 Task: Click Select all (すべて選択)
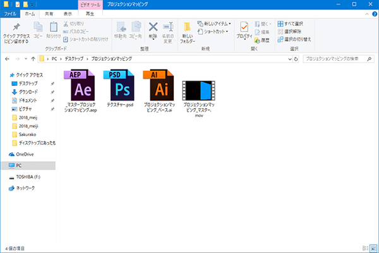point(291,24)
